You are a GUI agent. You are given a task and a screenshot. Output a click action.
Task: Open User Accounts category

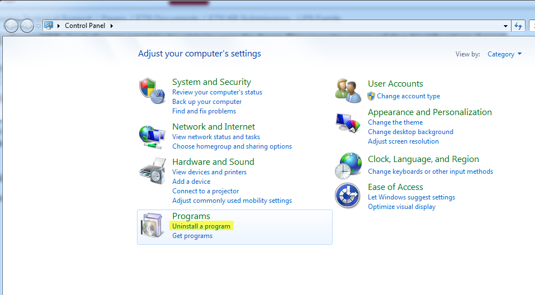point(395,84)
